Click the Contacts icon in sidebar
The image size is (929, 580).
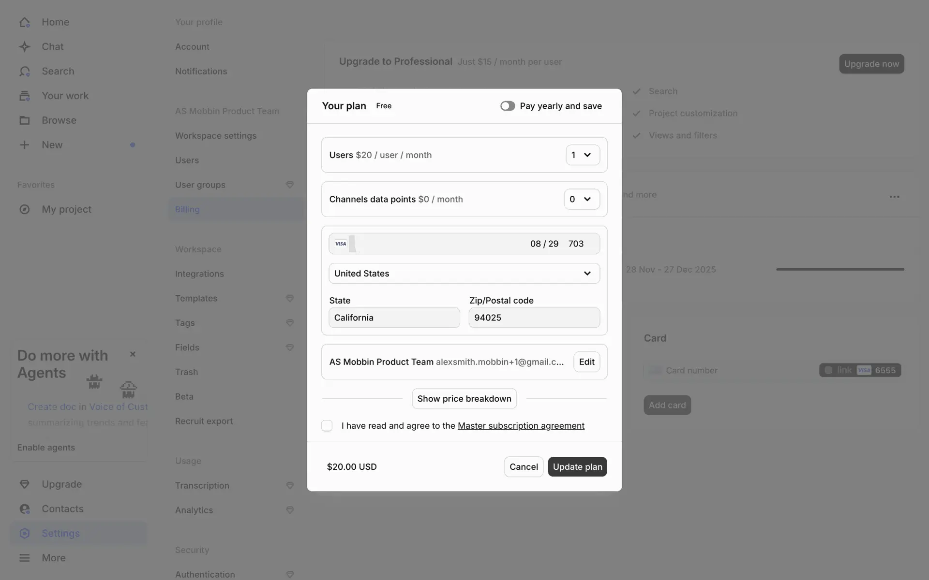(x=25, y=509)
